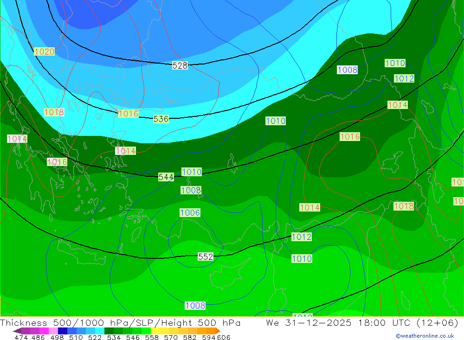Image resolution: width=464 pixels, height=340 pixels.
Task: Click the blue 1006 isobar label
Action: click(190, 212)
